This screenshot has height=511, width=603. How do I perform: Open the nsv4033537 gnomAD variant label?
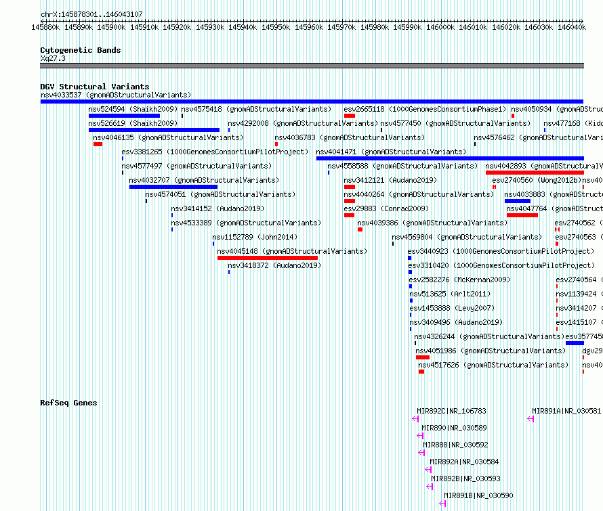pos(116,95)
